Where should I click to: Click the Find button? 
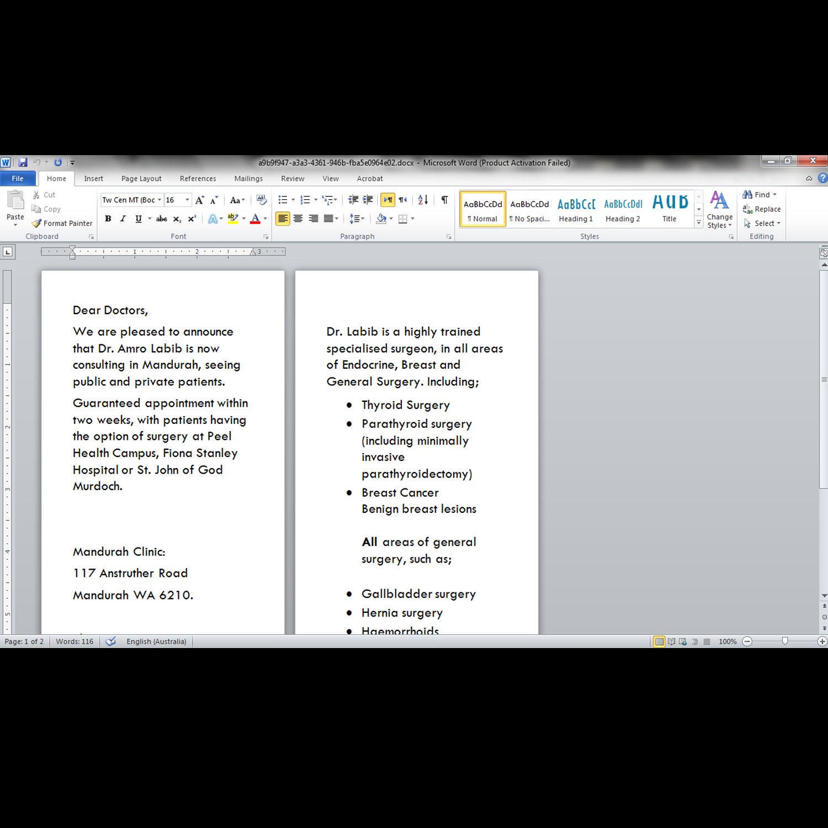point(760,195)
